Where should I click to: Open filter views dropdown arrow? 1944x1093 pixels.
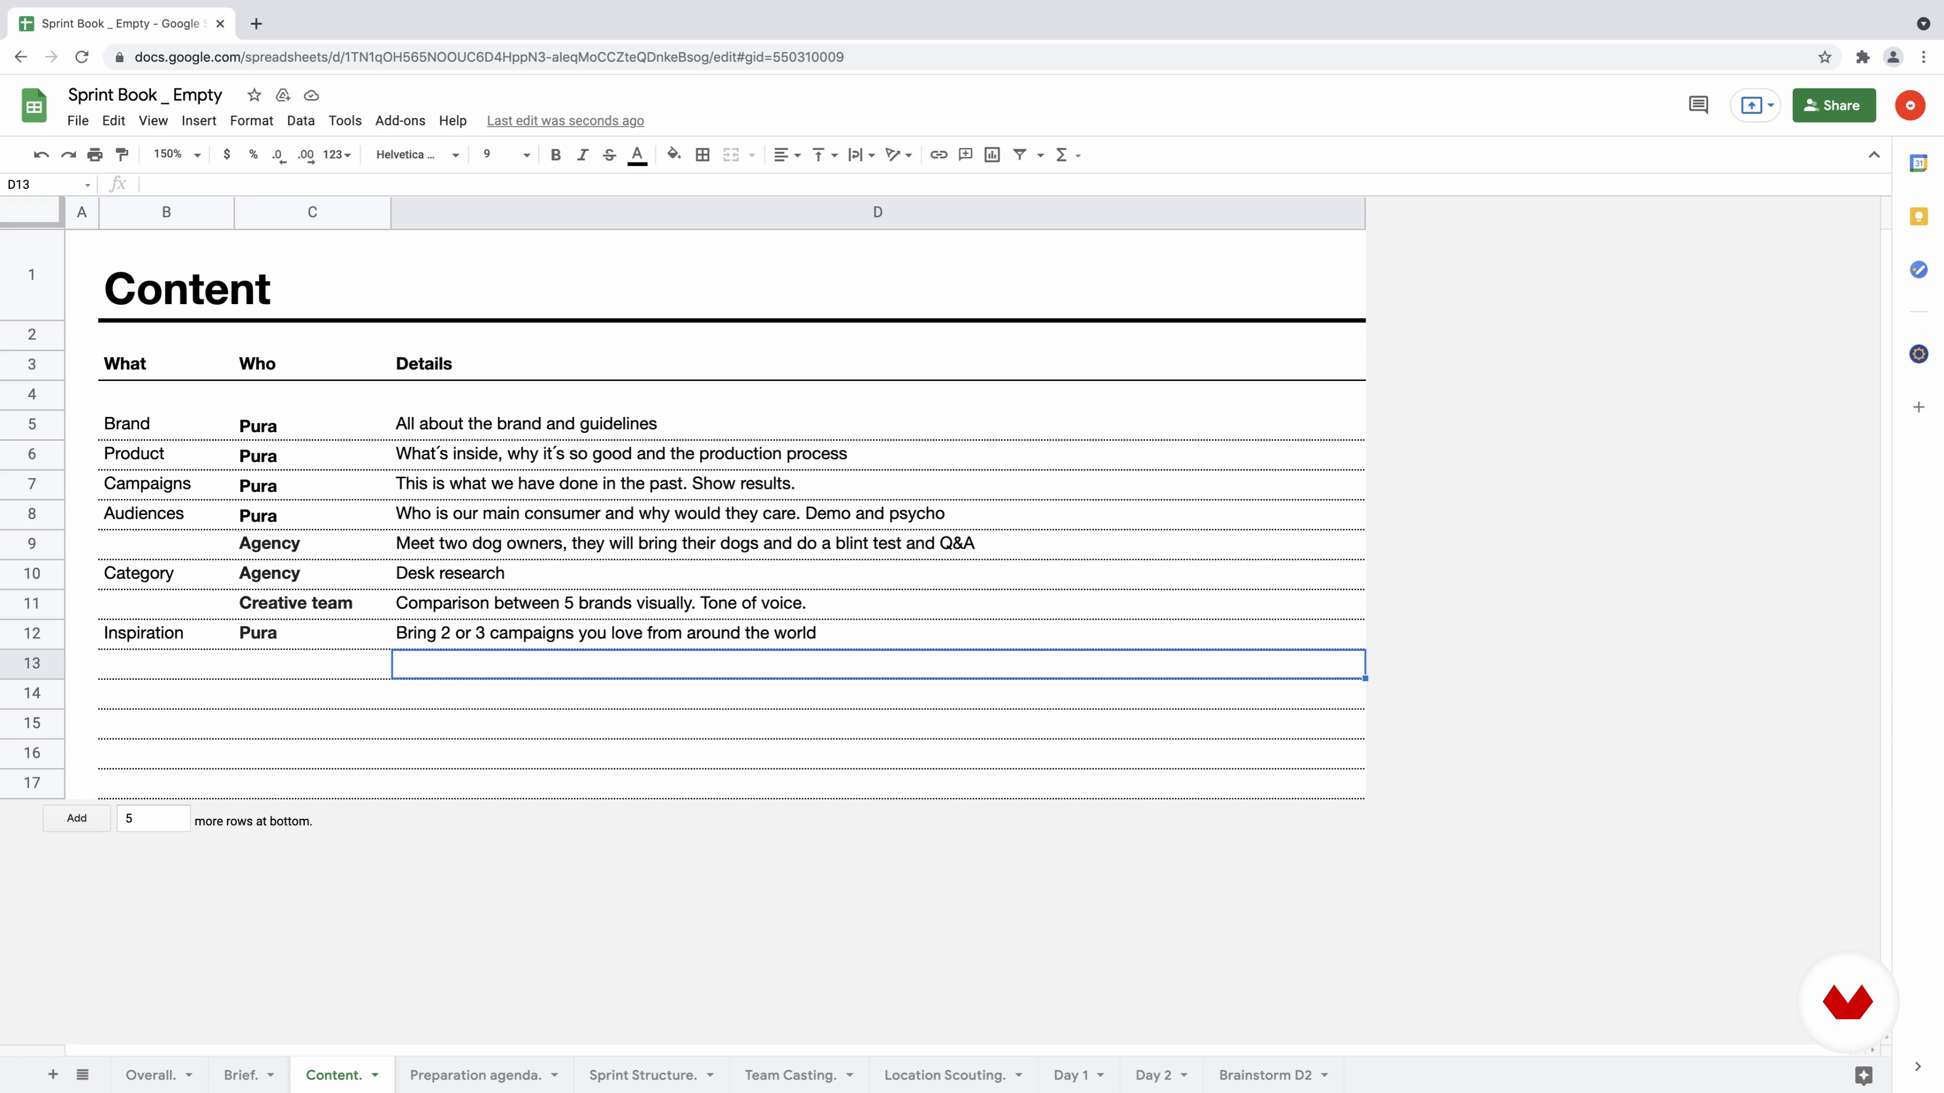(x=1041, y=155)
